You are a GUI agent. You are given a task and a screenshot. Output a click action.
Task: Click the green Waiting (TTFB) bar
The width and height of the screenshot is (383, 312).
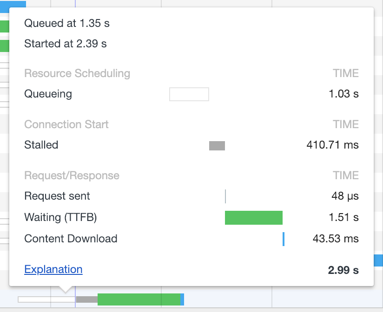[x=253, y=218]
